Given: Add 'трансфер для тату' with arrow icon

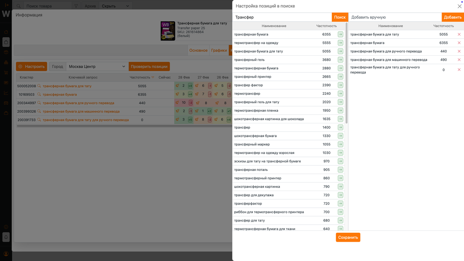Looking at the screenshot, I should click(x=340, y=220).
